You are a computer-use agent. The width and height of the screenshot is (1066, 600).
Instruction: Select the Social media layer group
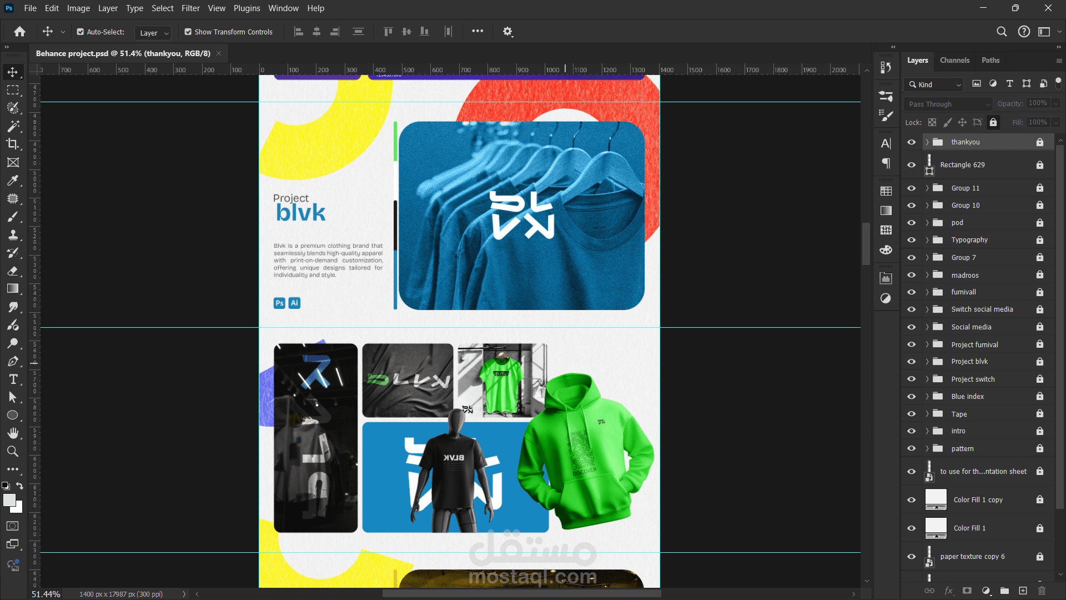[x=971, y=327]
